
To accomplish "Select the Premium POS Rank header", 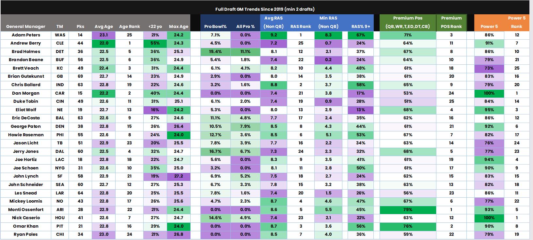I will [451, 22].
